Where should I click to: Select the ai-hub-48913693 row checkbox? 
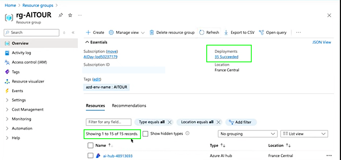pos(91,156)
